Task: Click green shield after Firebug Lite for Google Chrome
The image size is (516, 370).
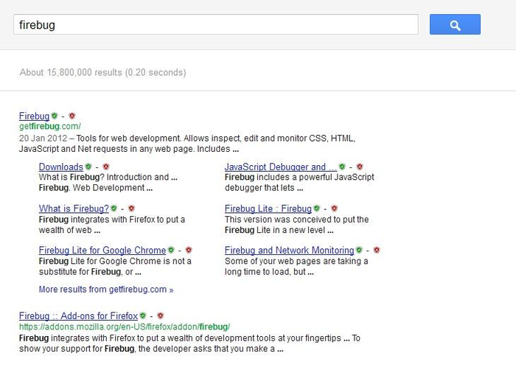Action: pos(171,250)
